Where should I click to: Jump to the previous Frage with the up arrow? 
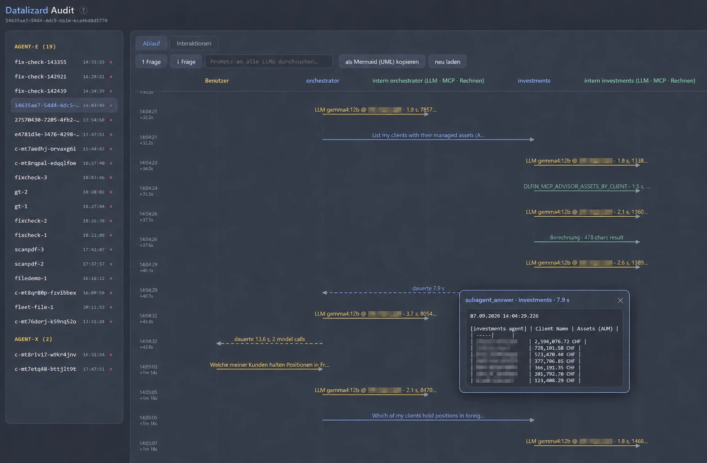pos(151,62)
